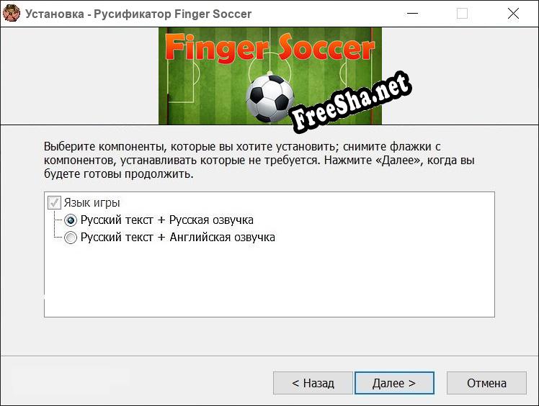The height and width of the screenshot is (406, 539).
Task: Minimize the installer window
Action: (412, 14)
